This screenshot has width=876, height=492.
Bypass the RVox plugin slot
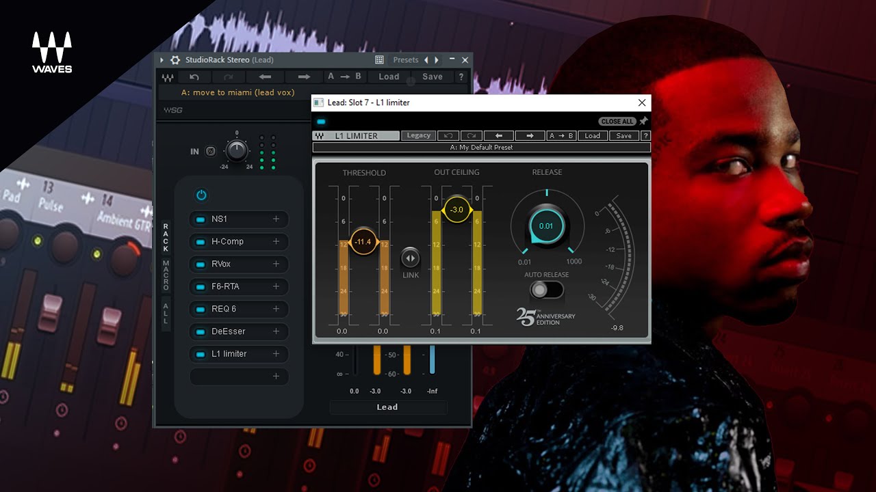pyautogui.click(x=201, y=264)
